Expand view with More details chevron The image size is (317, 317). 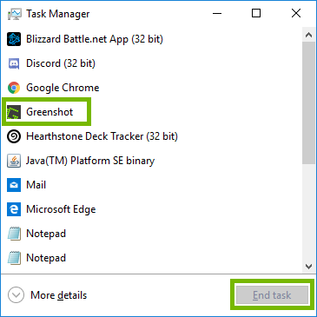pyautogui.click(x=16, y=295)
